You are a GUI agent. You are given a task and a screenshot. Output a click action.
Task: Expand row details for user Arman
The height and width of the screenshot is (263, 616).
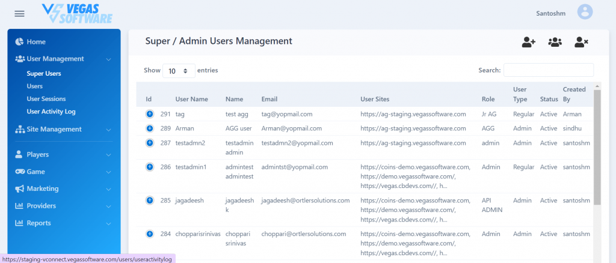click(149, 128)
